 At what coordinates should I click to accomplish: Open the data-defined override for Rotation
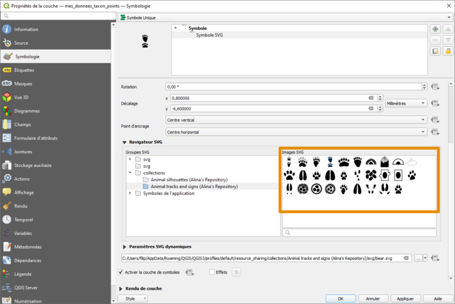click(x=435, y=87)
